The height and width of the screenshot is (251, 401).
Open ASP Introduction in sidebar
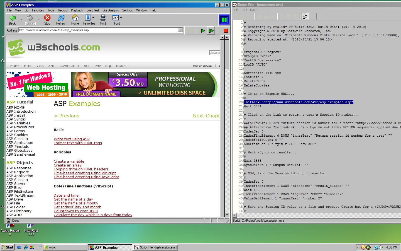(21, 112)
